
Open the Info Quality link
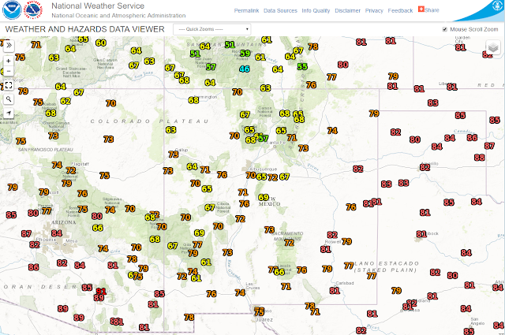[x=316, y=10]
